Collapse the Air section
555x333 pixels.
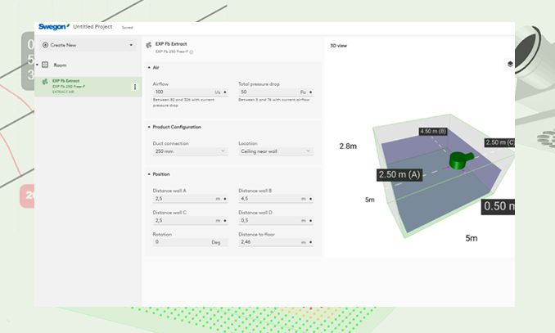pyautogui.click(x=149, y=67)
